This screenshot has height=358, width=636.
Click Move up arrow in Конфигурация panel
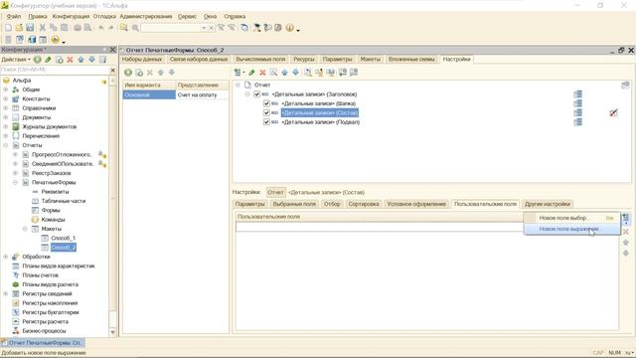coord(80,60)
